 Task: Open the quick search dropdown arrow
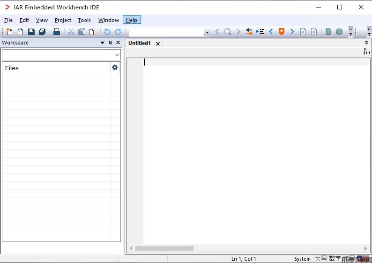click(207, 32)
